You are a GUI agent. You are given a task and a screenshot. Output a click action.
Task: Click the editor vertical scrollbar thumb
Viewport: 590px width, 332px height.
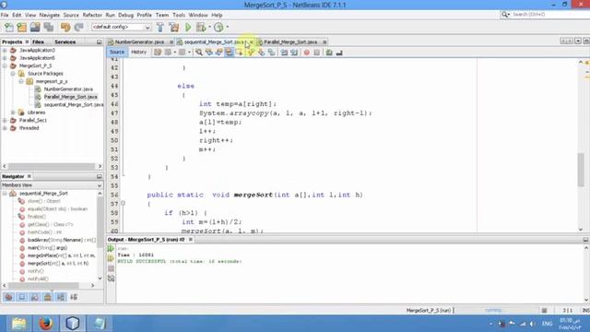tap(581, 170)
